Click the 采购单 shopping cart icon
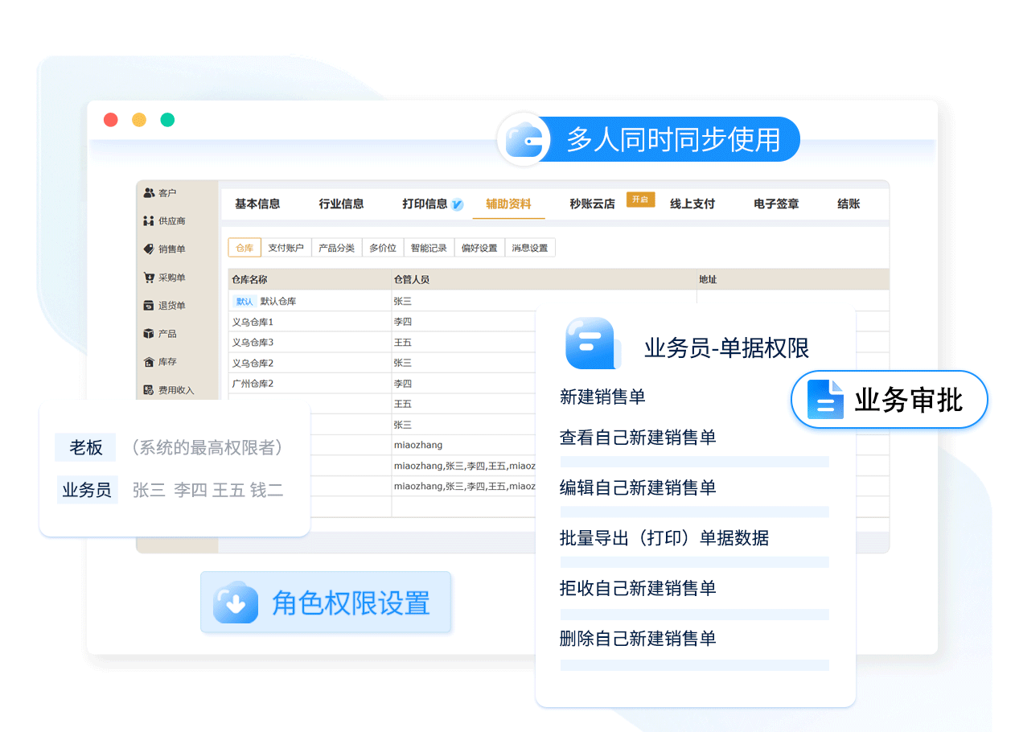The width and height of the screenshot is (1015, 732). pos(149,278)
